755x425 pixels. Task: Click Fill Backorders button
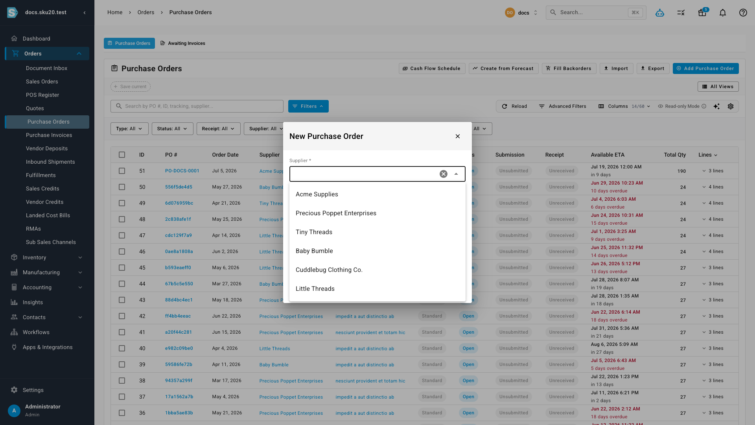pos(569,68)
